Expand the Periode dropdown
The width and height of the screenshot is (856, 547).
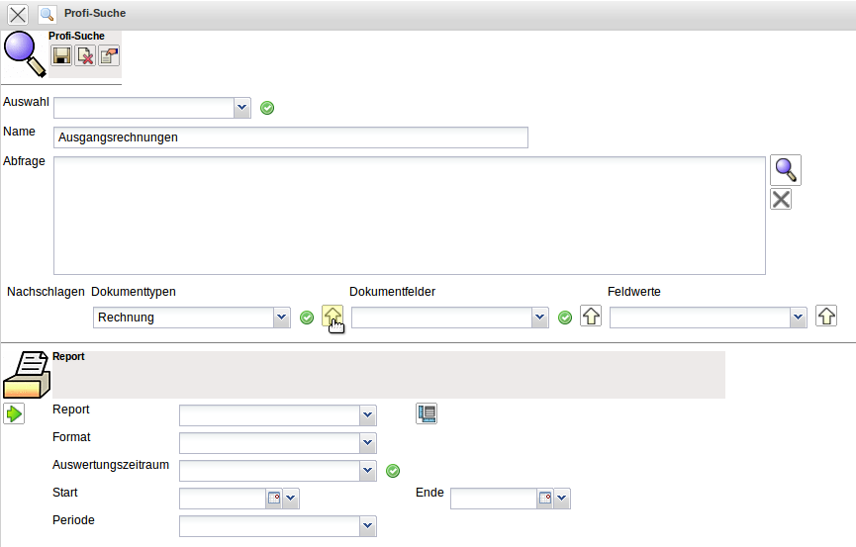368,526
